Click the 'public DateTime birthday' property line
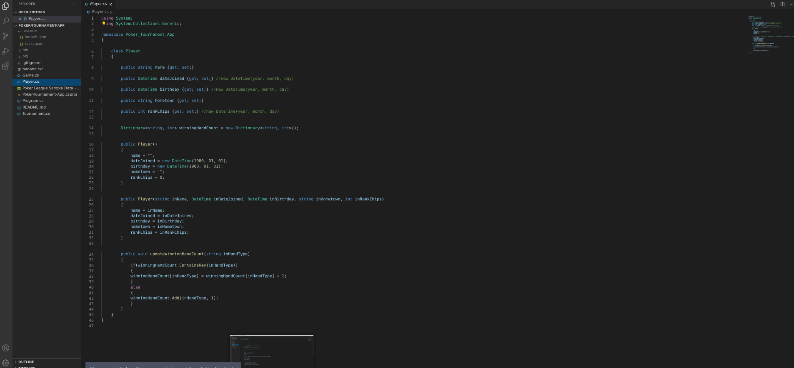794x368 pixels. tap(205, 89)
